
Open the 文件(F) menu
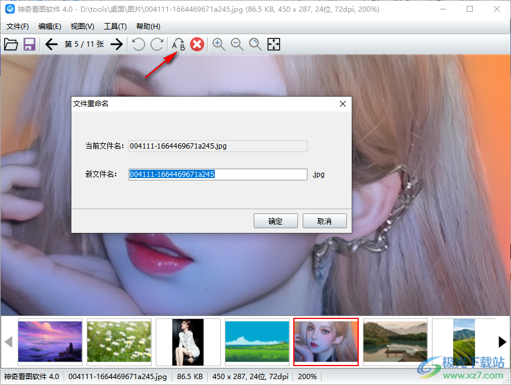[18, 27]
